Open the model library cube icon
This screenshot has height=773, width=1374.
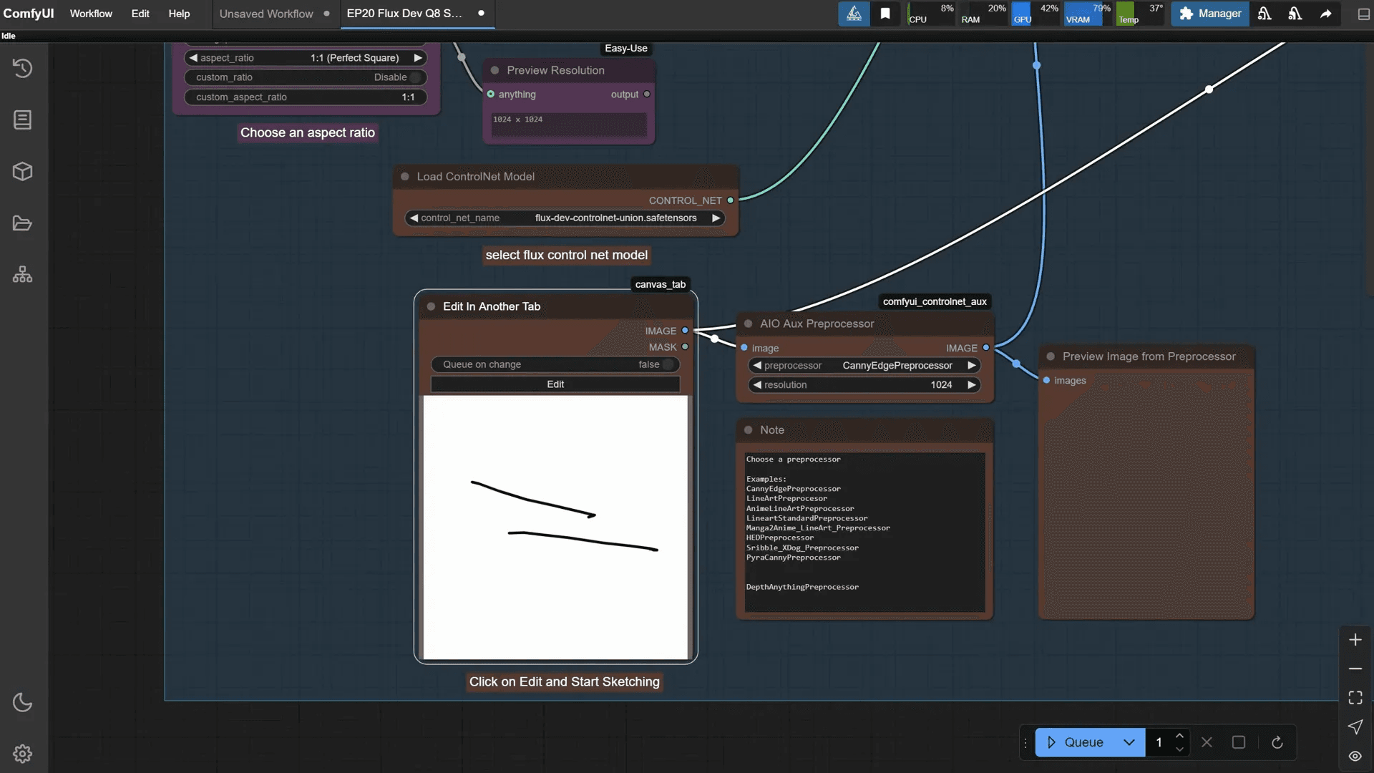(23, 172)
